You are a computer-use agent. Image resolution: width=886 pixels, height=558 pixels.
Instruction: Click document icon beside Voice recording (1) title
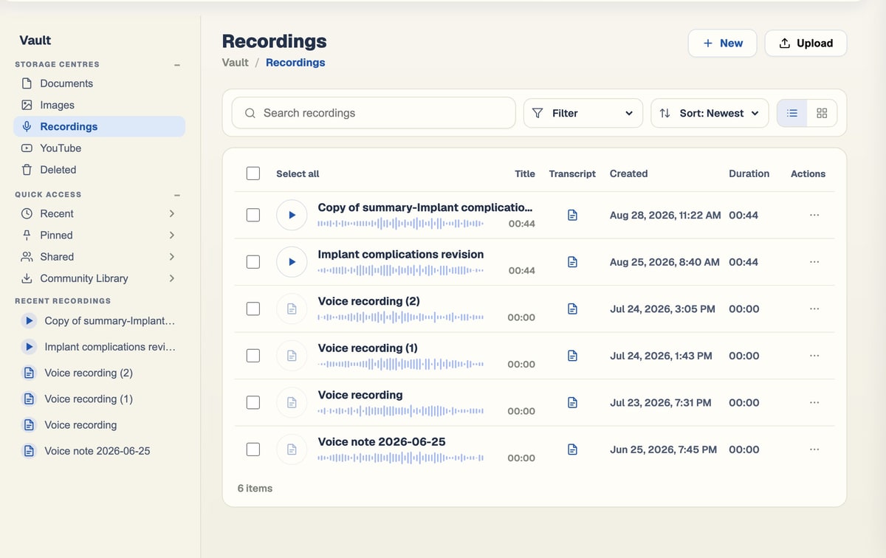tap(292, 356)
